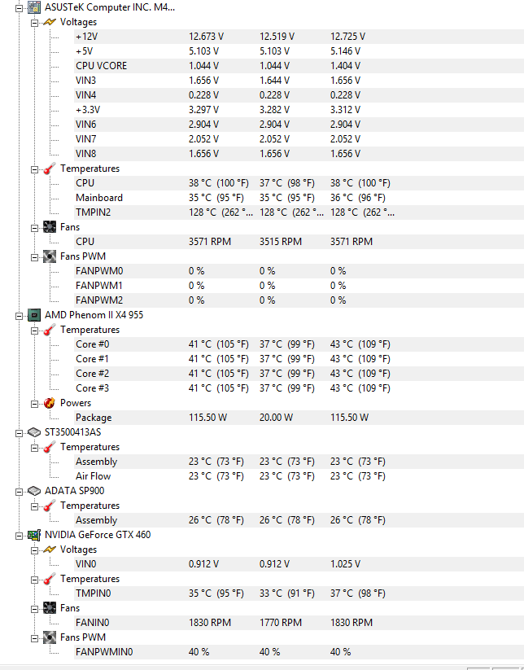Click the ST3500413AS hard drive icon
This screenshot has width=524, height=670.
34,432
